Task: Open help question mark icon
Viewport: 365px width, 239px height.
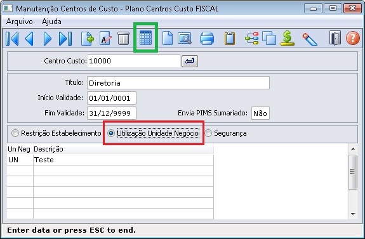Action: [353, 38]
